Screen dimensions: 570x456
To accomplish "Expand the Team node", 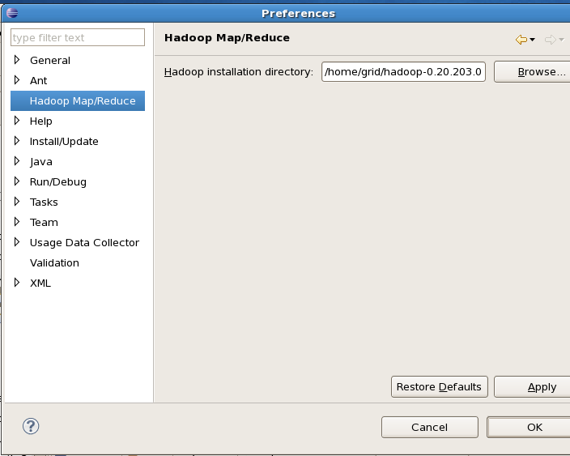I will pyautogui.click(x=17, y=221).
